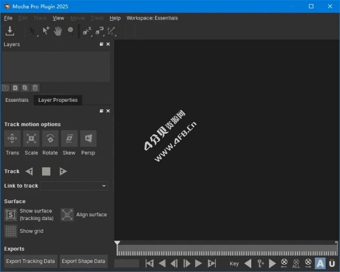Open the File menu
Viewport: 340px width, 272px height.
tap(8, 18)
